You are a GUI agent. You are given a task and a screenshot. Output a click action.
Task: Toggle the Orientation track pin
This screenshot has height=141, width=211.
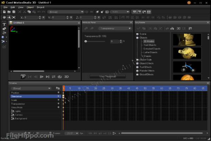(x=58, y=96)
